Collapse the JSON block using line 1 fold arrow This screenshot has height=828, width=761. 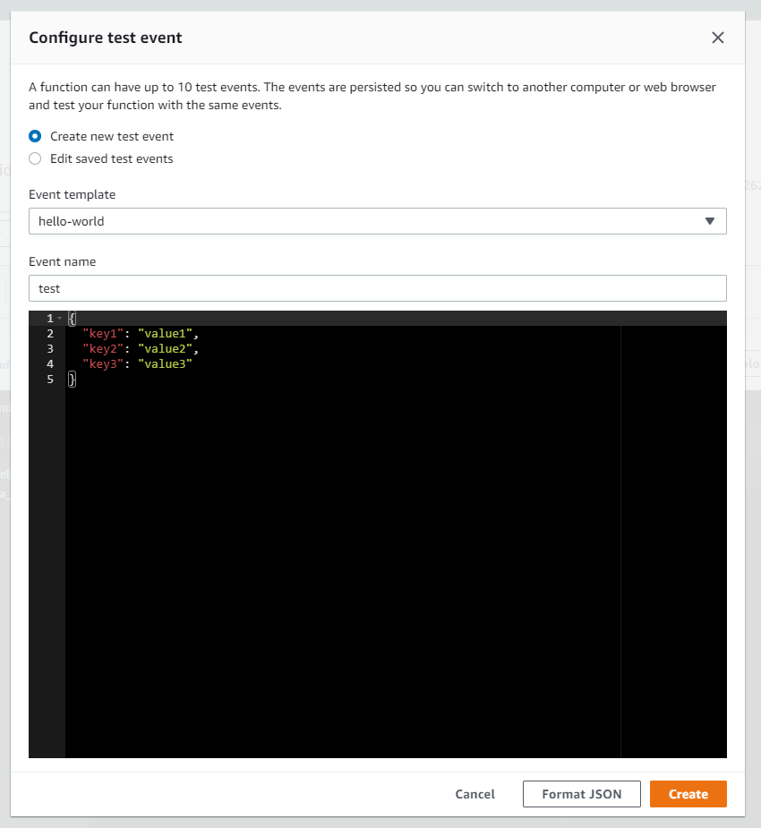(60, 319)
